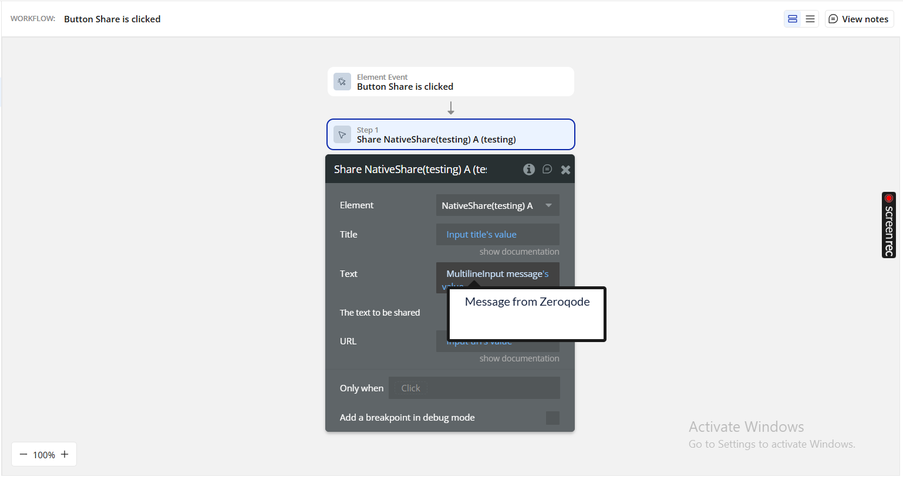
Task: Open the Element dropdown NativeShare(testing) A
Action: (x=497, y=205)
